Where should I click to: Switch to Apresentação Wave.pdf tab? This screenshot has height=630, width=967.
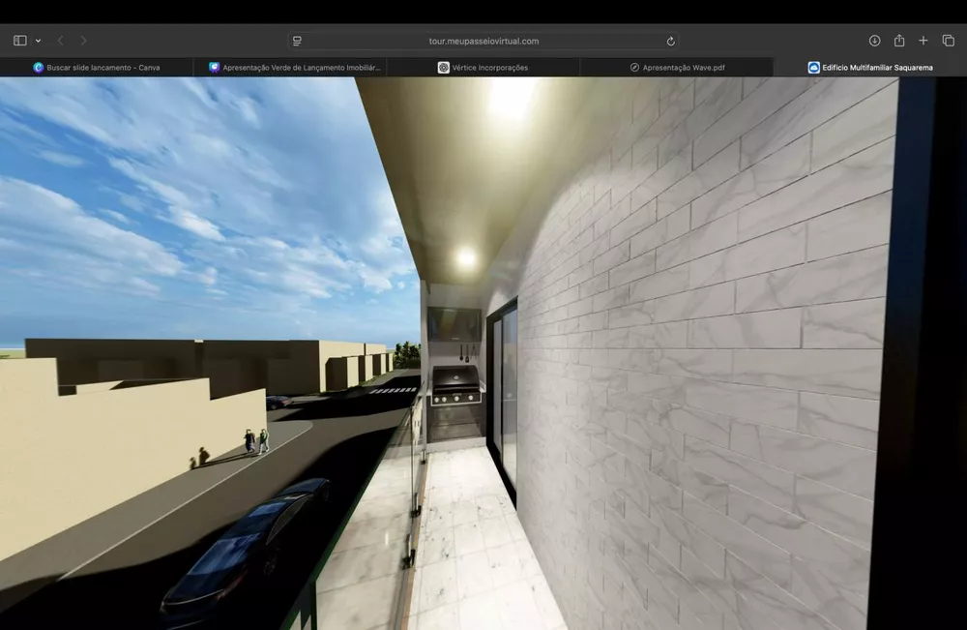tap(677, 68)
